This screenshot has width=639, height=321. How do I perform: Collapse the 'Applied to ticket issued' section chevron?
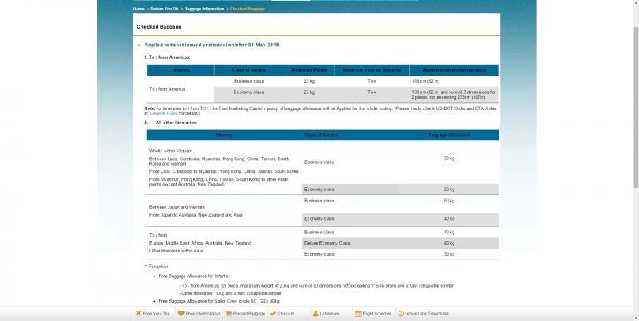click(x=139, y=45)
